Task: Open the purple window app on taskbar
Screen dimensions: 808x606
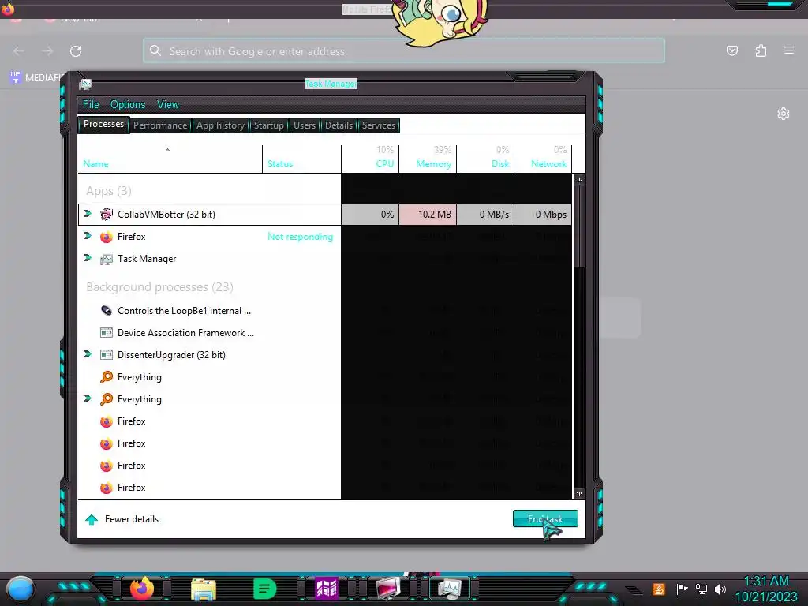Action: click(326, 589)
